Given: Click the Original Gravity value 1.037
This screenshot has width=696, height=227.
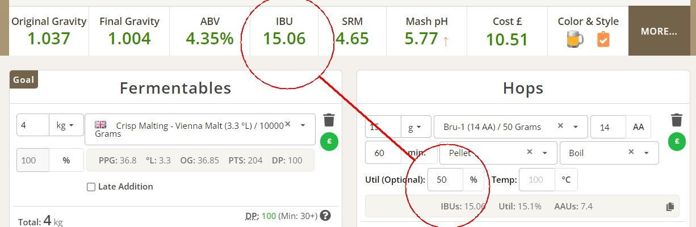Looking at the screenshot, I should click(49, 39).
